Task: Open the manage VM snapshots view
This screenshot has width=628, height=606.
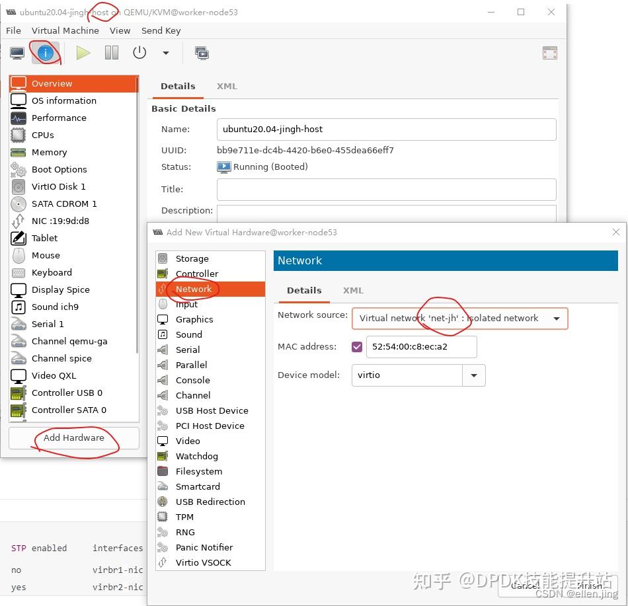Action: click(x=202, y=53)
